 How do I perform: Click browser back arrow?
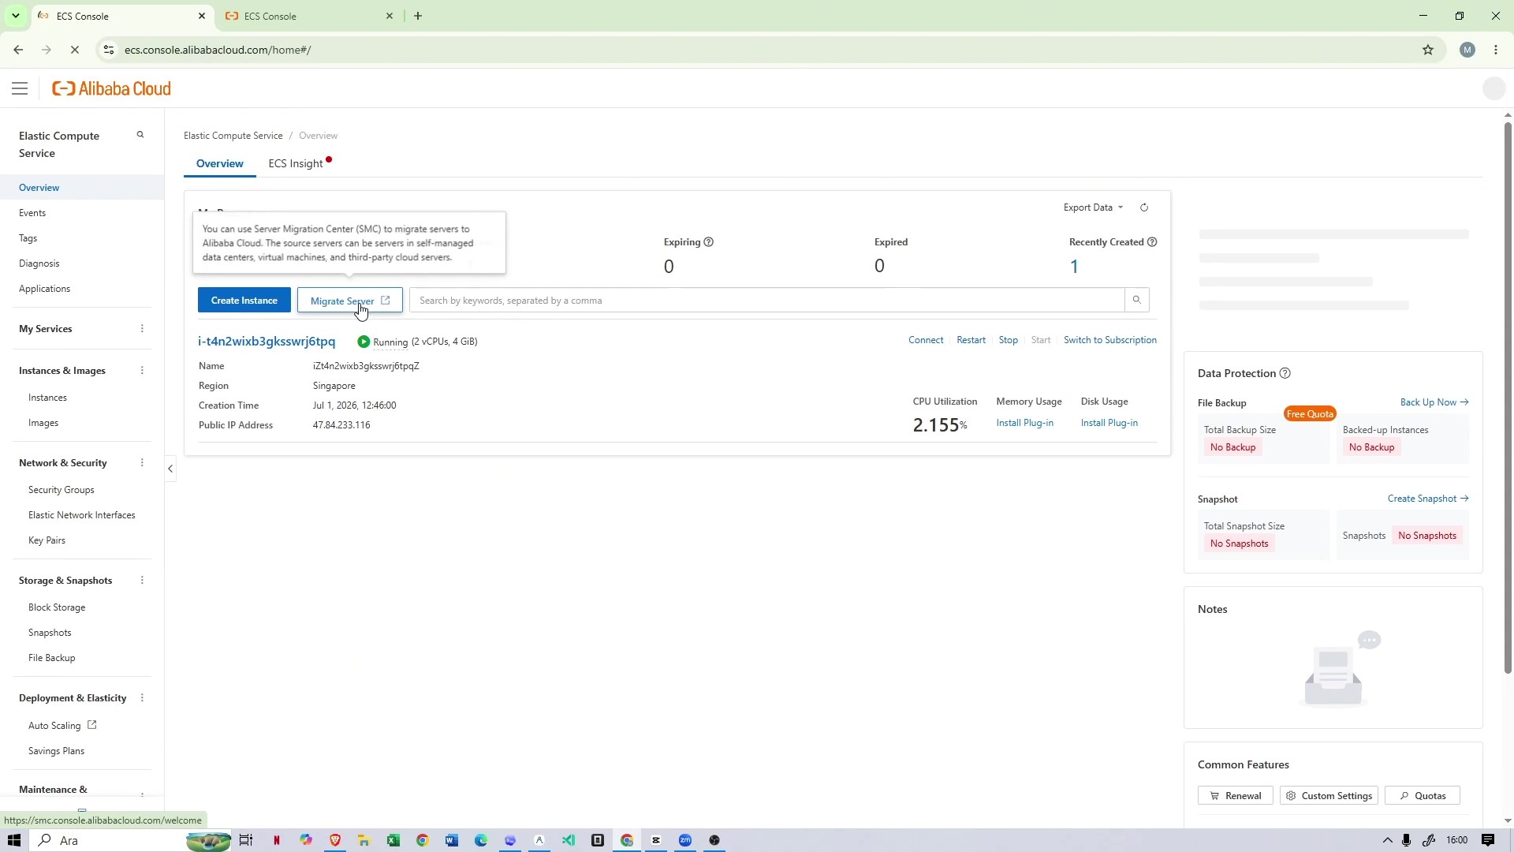point(18,50)
